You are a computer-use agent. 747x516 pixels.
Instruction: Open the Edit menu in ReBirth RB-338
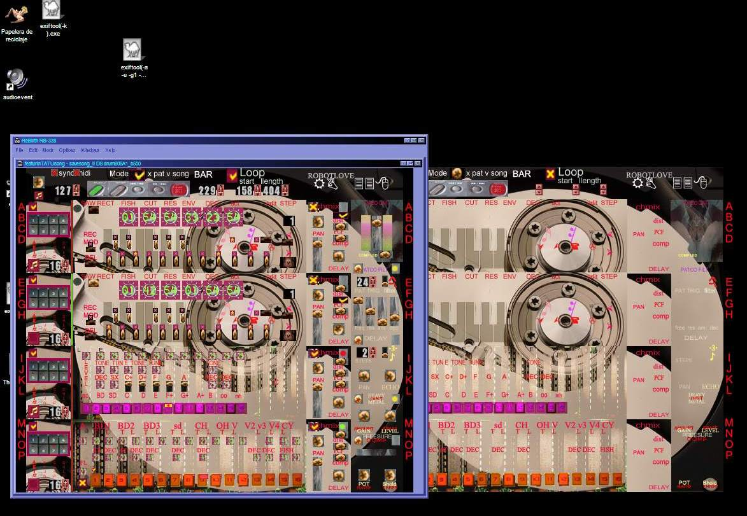click(33, 150)
